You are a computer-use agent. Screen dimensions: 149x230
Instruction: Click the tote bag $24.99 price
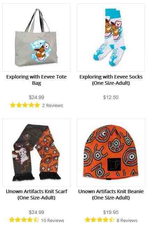click(x=36, y=97)
